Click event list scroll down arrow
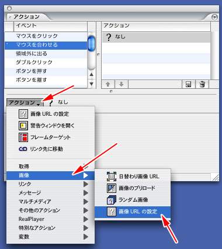This screenshot has height=249, width=222. pyautogui.click(x=91, y=84)
